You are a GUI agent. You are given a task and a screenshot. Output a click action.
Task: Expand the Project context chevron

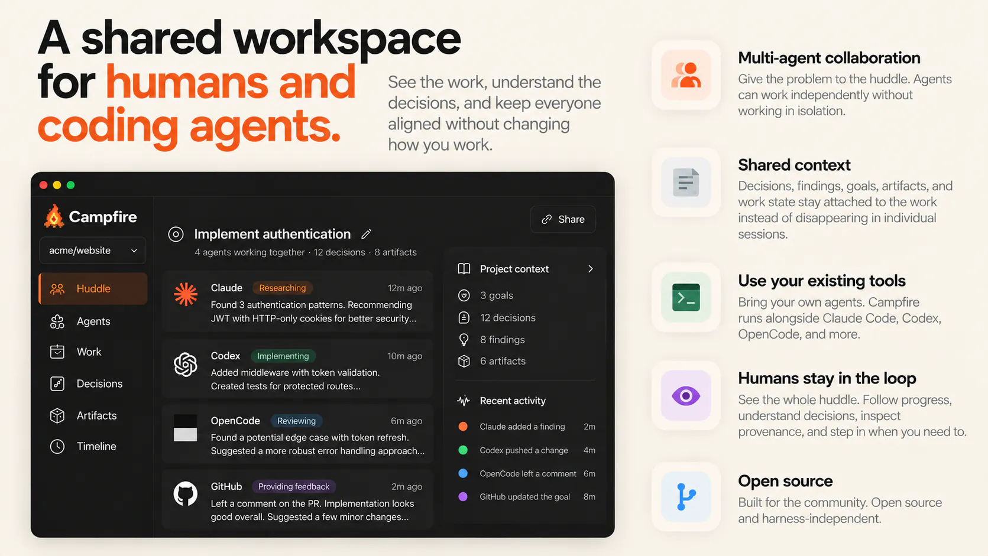[x=590, y=269]
